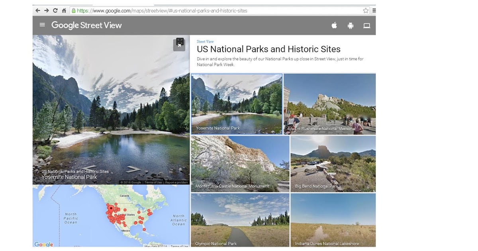The width and height of the screenshot is (478, 251).
Task: Click the browser home icon
Action: [x=64, y=11]
